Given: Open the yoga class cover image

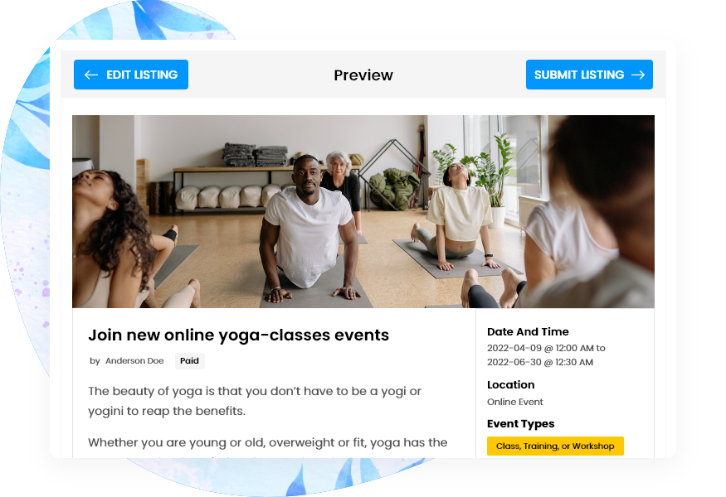Looking at the screenshot, I should point(363,211).
